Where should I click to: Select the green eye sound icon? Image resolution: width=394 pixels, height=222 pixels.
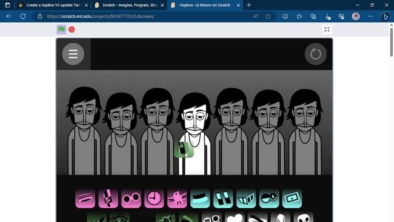pos(119,217)
